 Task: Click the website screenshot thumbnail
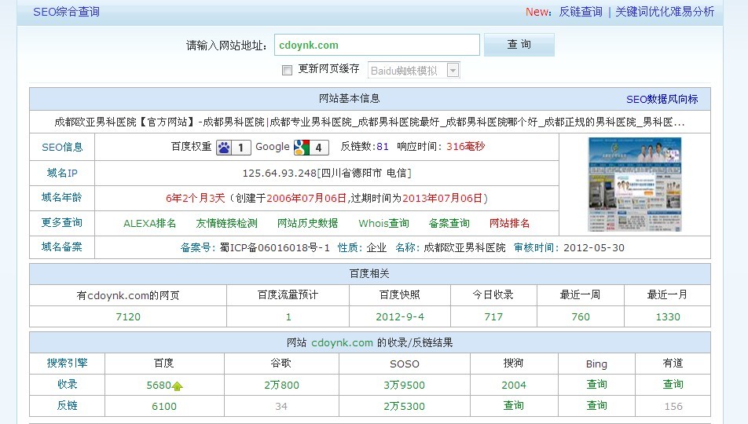(x=635, y=185)
